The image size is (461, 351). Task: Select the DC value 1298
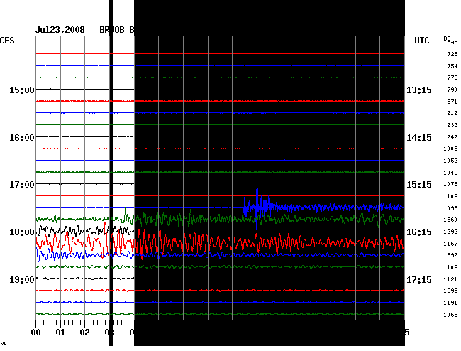click(x=450, y=291)
